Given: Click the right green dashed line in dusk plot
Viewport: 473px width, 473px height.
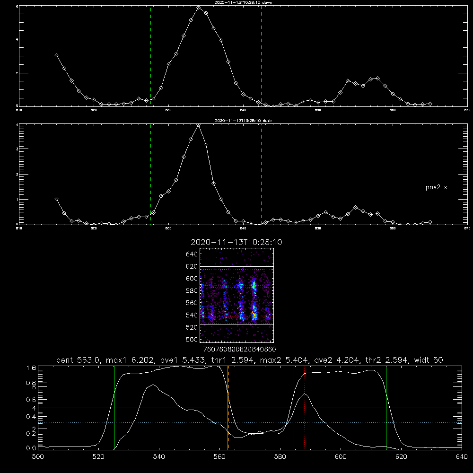Looking at the screenshot, I should (261, 174).
